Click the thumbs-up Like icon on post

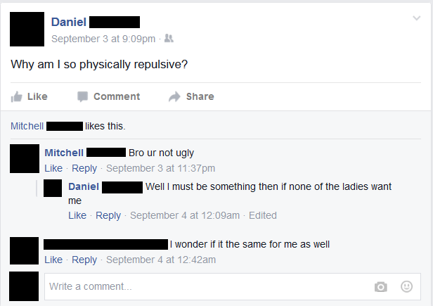tap(17, 97)
